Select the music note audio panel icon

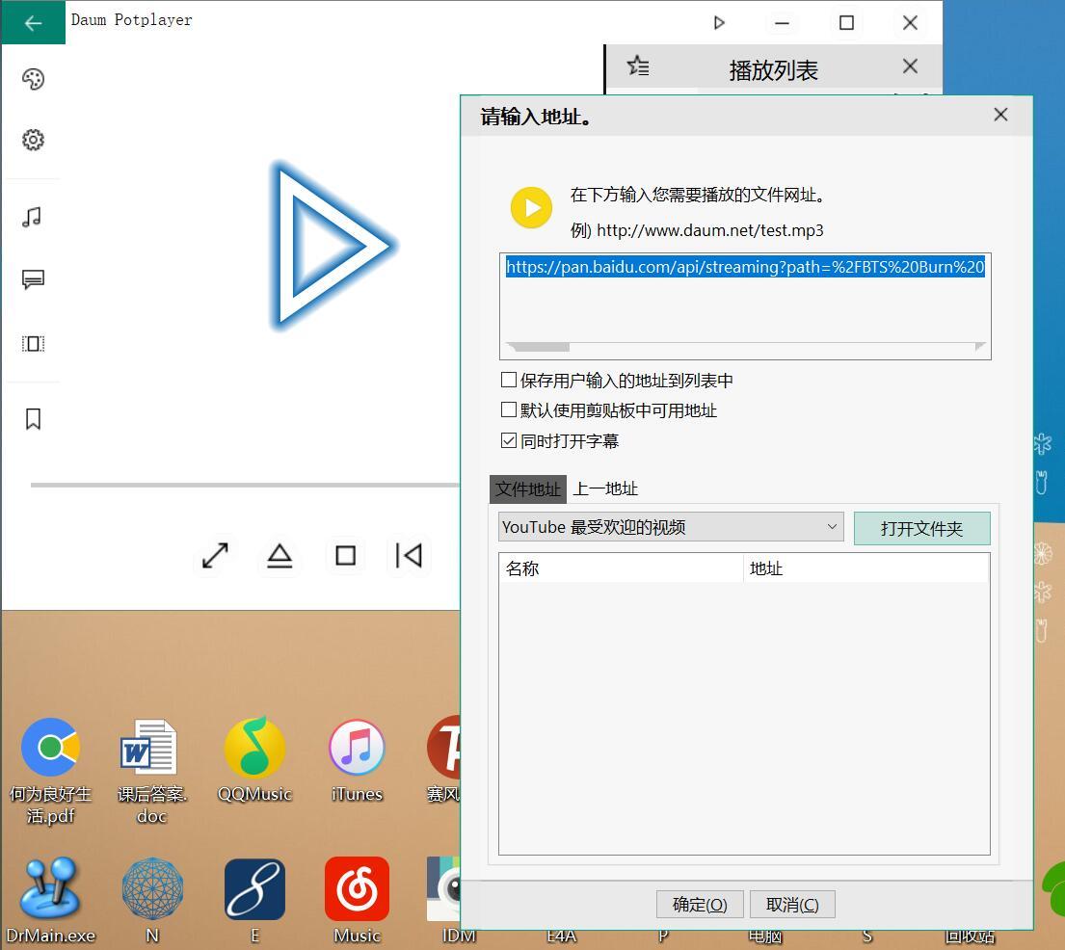pyautogui.click(x=34, y=217)
